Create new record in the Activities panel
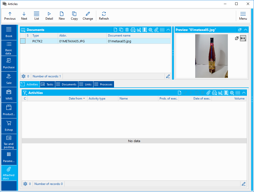 click(x=179, y=93)
